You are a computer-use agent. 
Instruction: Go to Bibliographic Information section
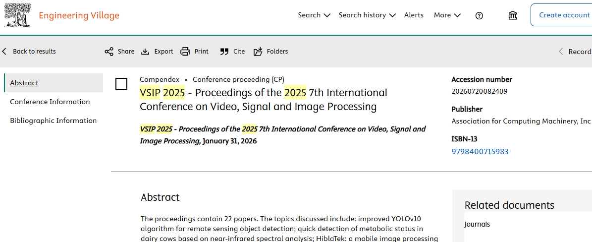(54, 121)
